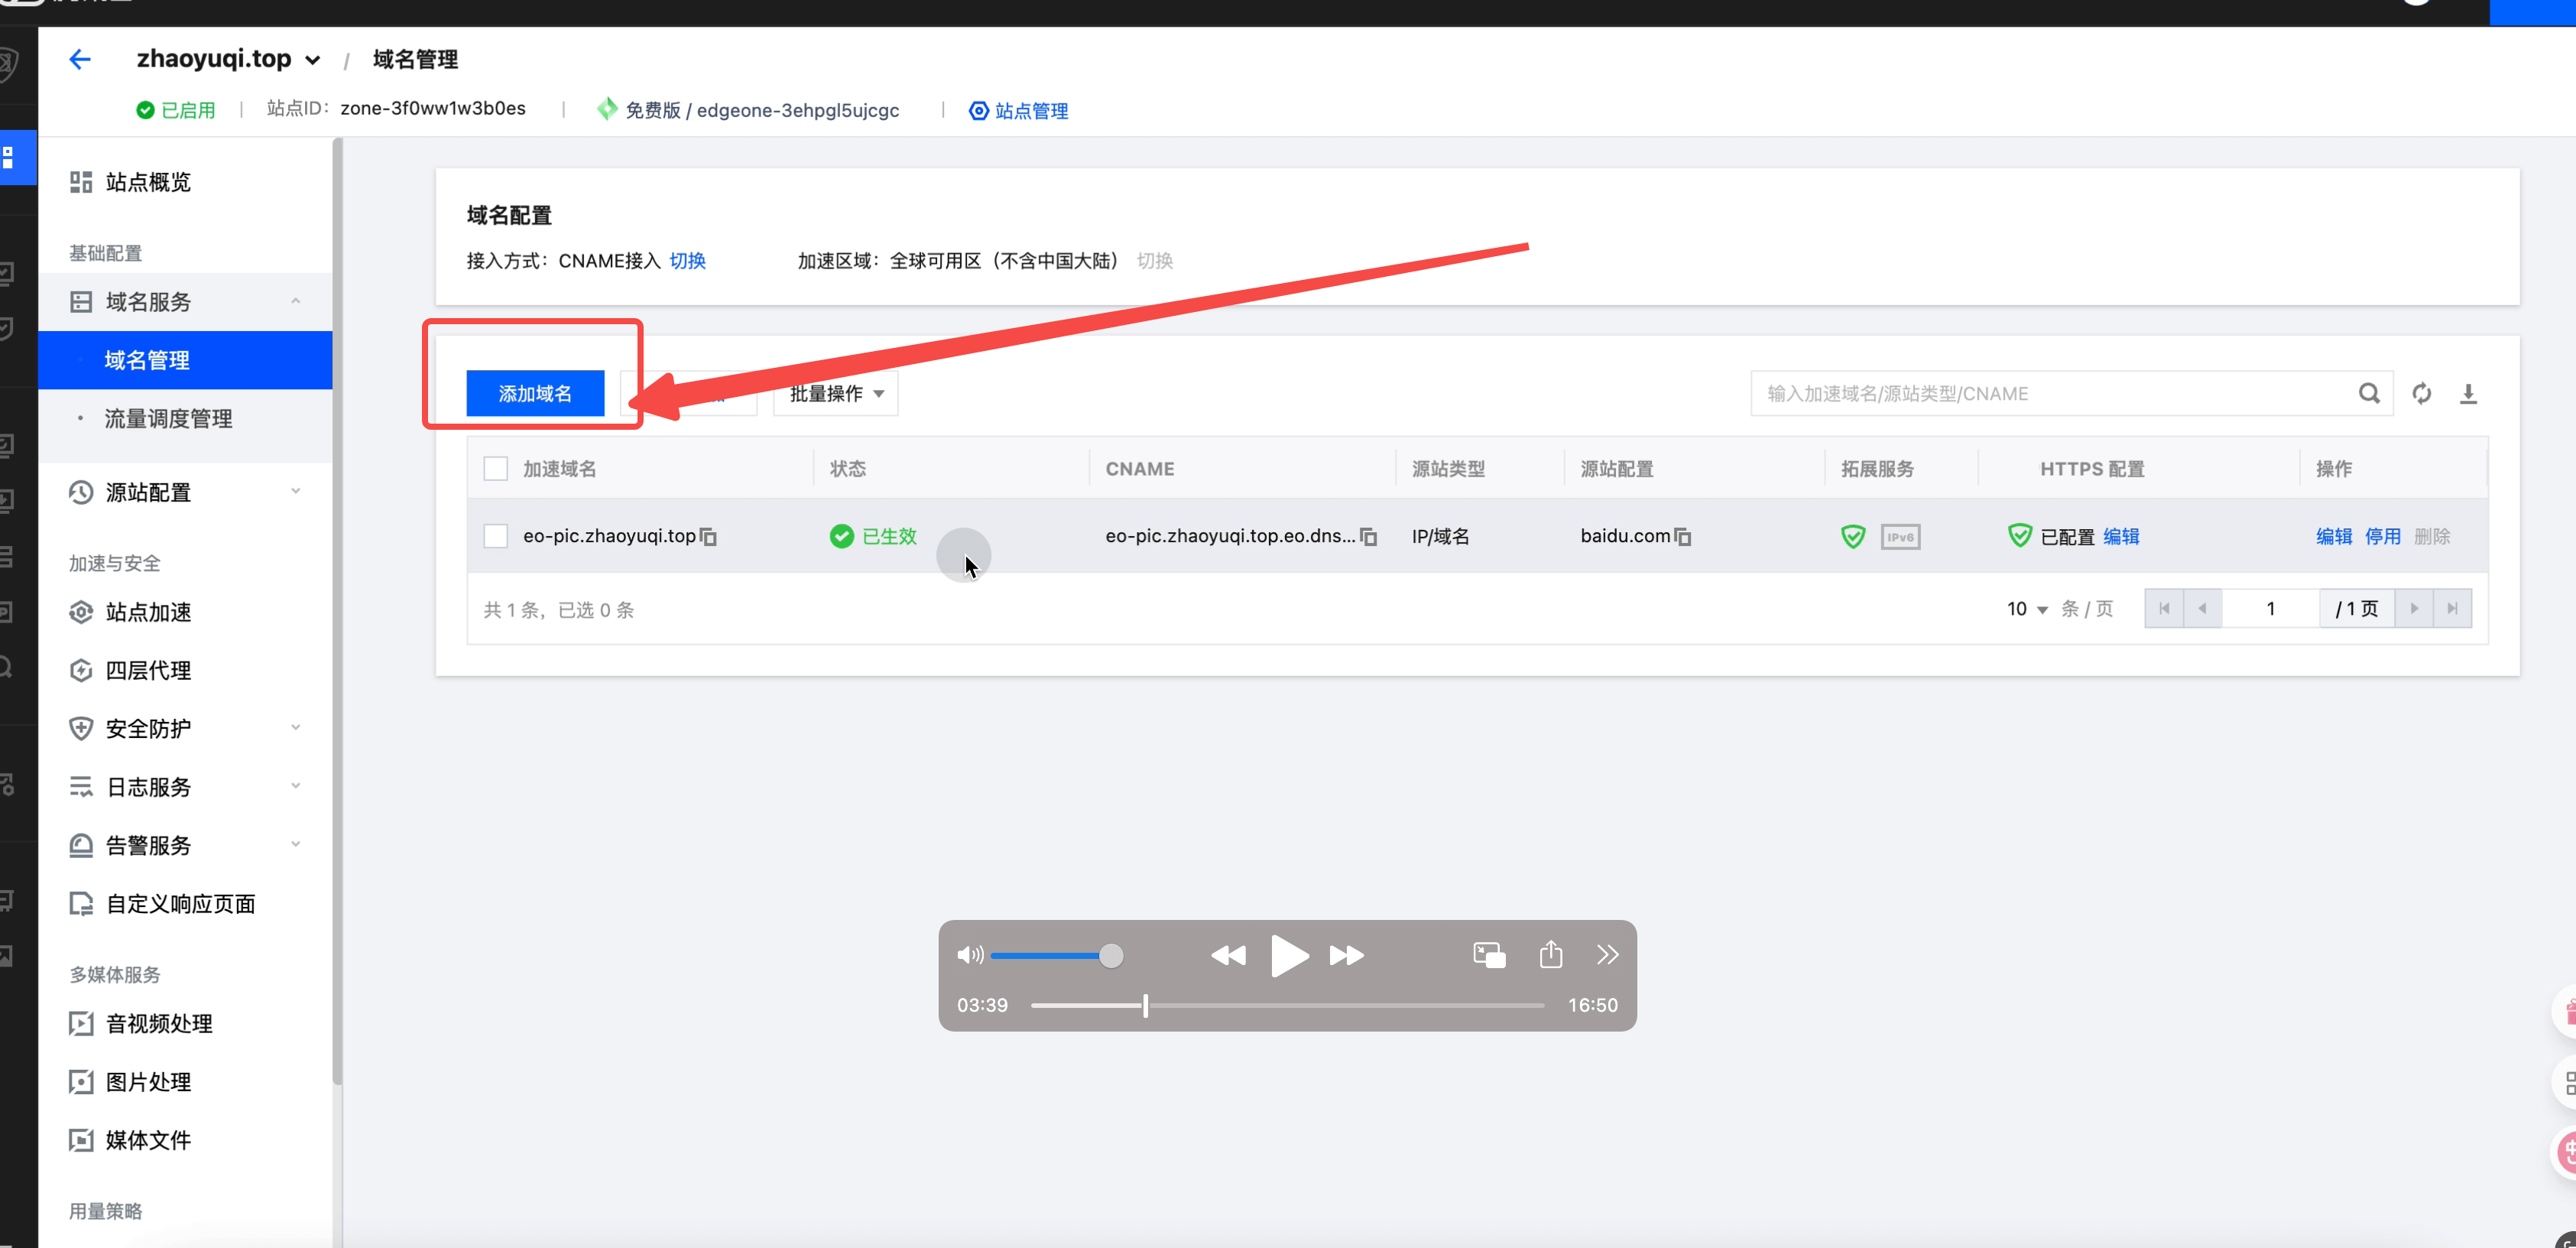Toggle picture-in-picture mode

click(x=1489, y=955)
